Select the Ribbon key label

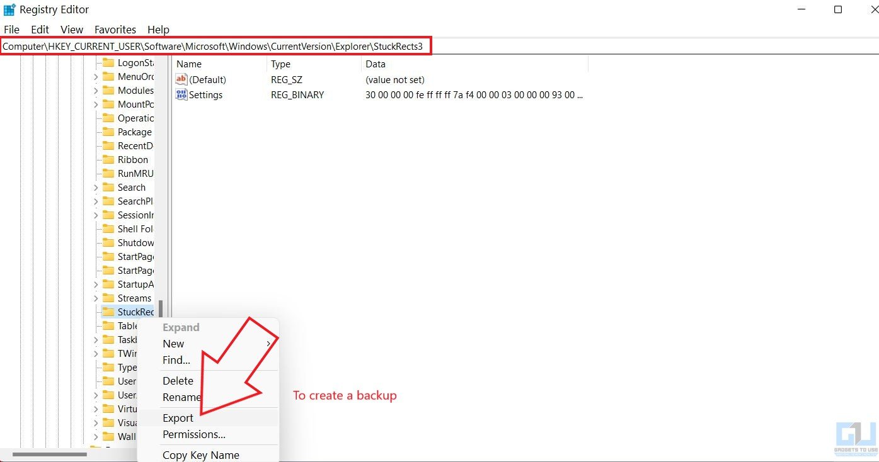click(x=133, y=160)
